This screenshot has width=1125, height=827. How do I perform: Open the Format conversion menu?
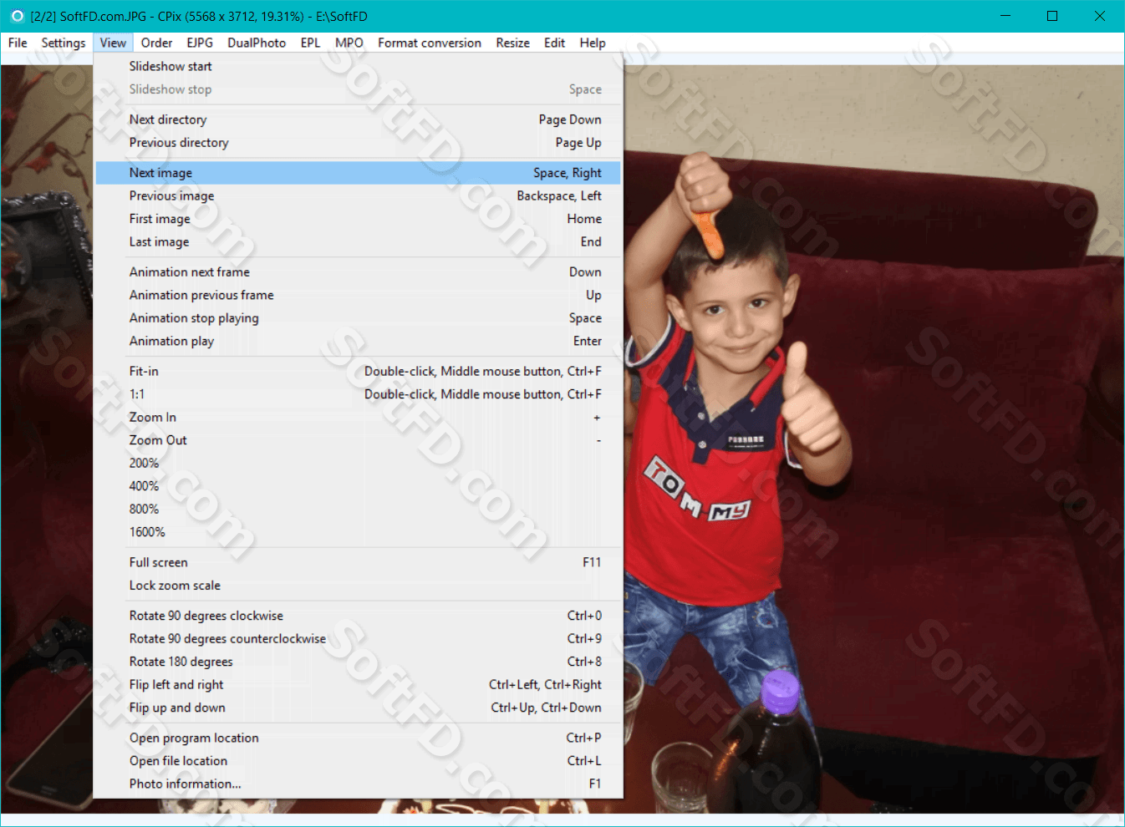(x=430, y=43)
